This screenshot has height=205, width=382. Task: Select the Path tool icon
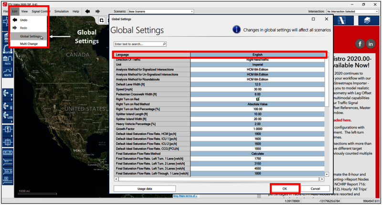[x=8, y=59]
